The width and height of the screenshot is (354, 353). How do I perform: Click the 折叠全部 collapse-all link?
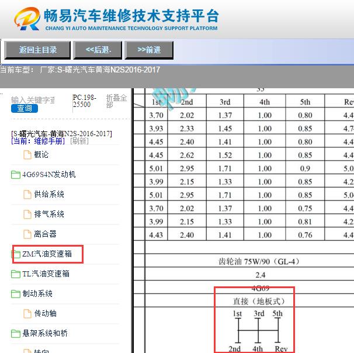[116, 101]
